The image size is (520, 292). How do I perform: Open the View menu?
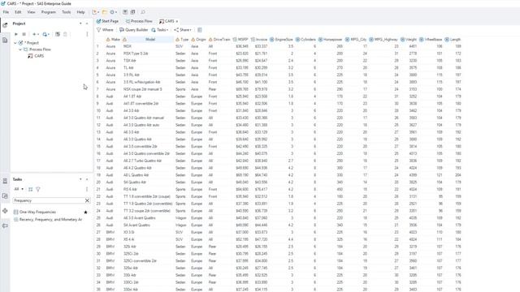31,12
